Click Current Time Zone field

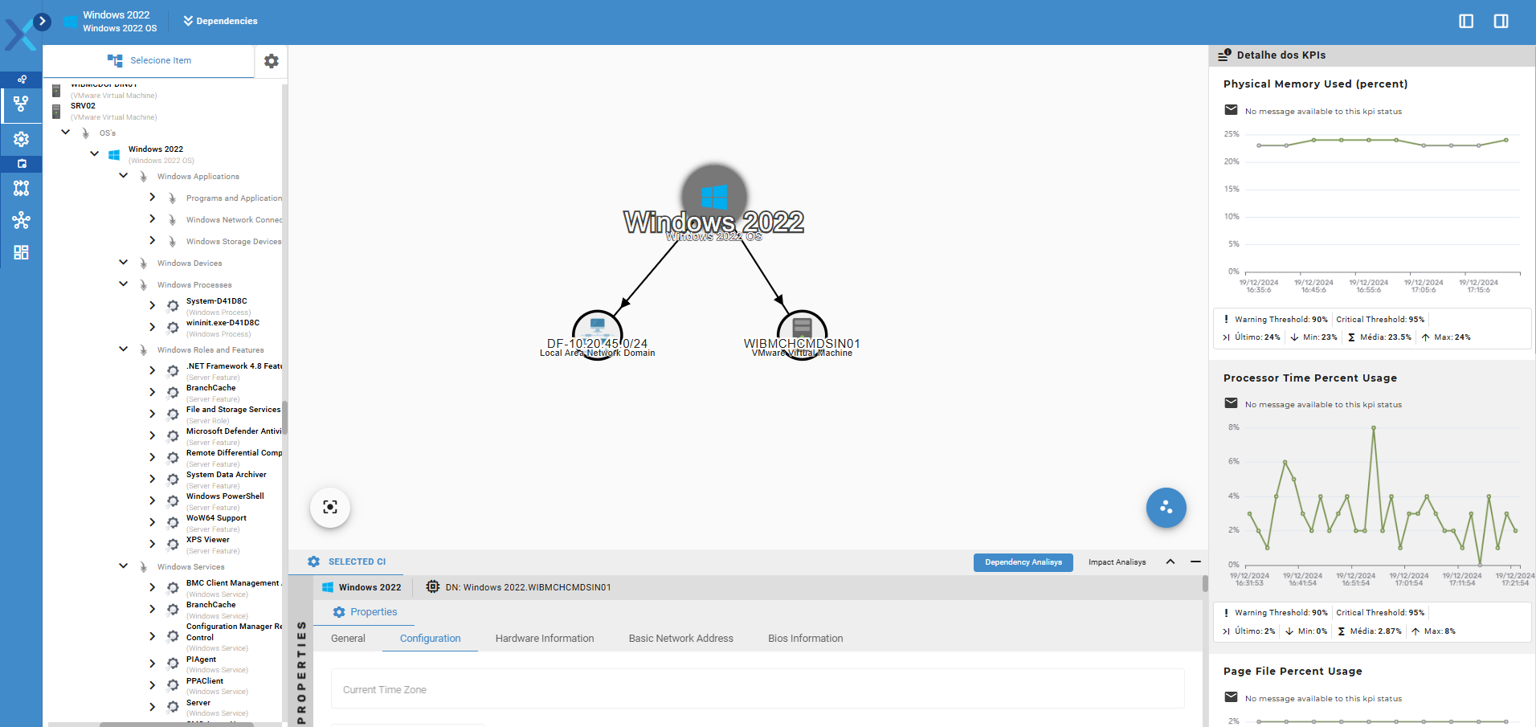click(x=758, y=689)
